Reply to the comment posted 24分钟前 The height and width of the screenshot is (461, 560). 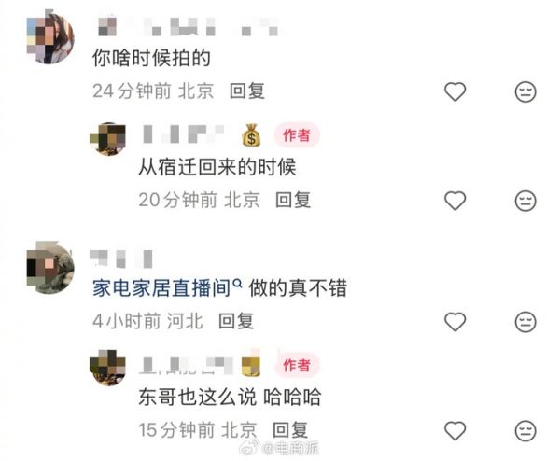[247, 91]
